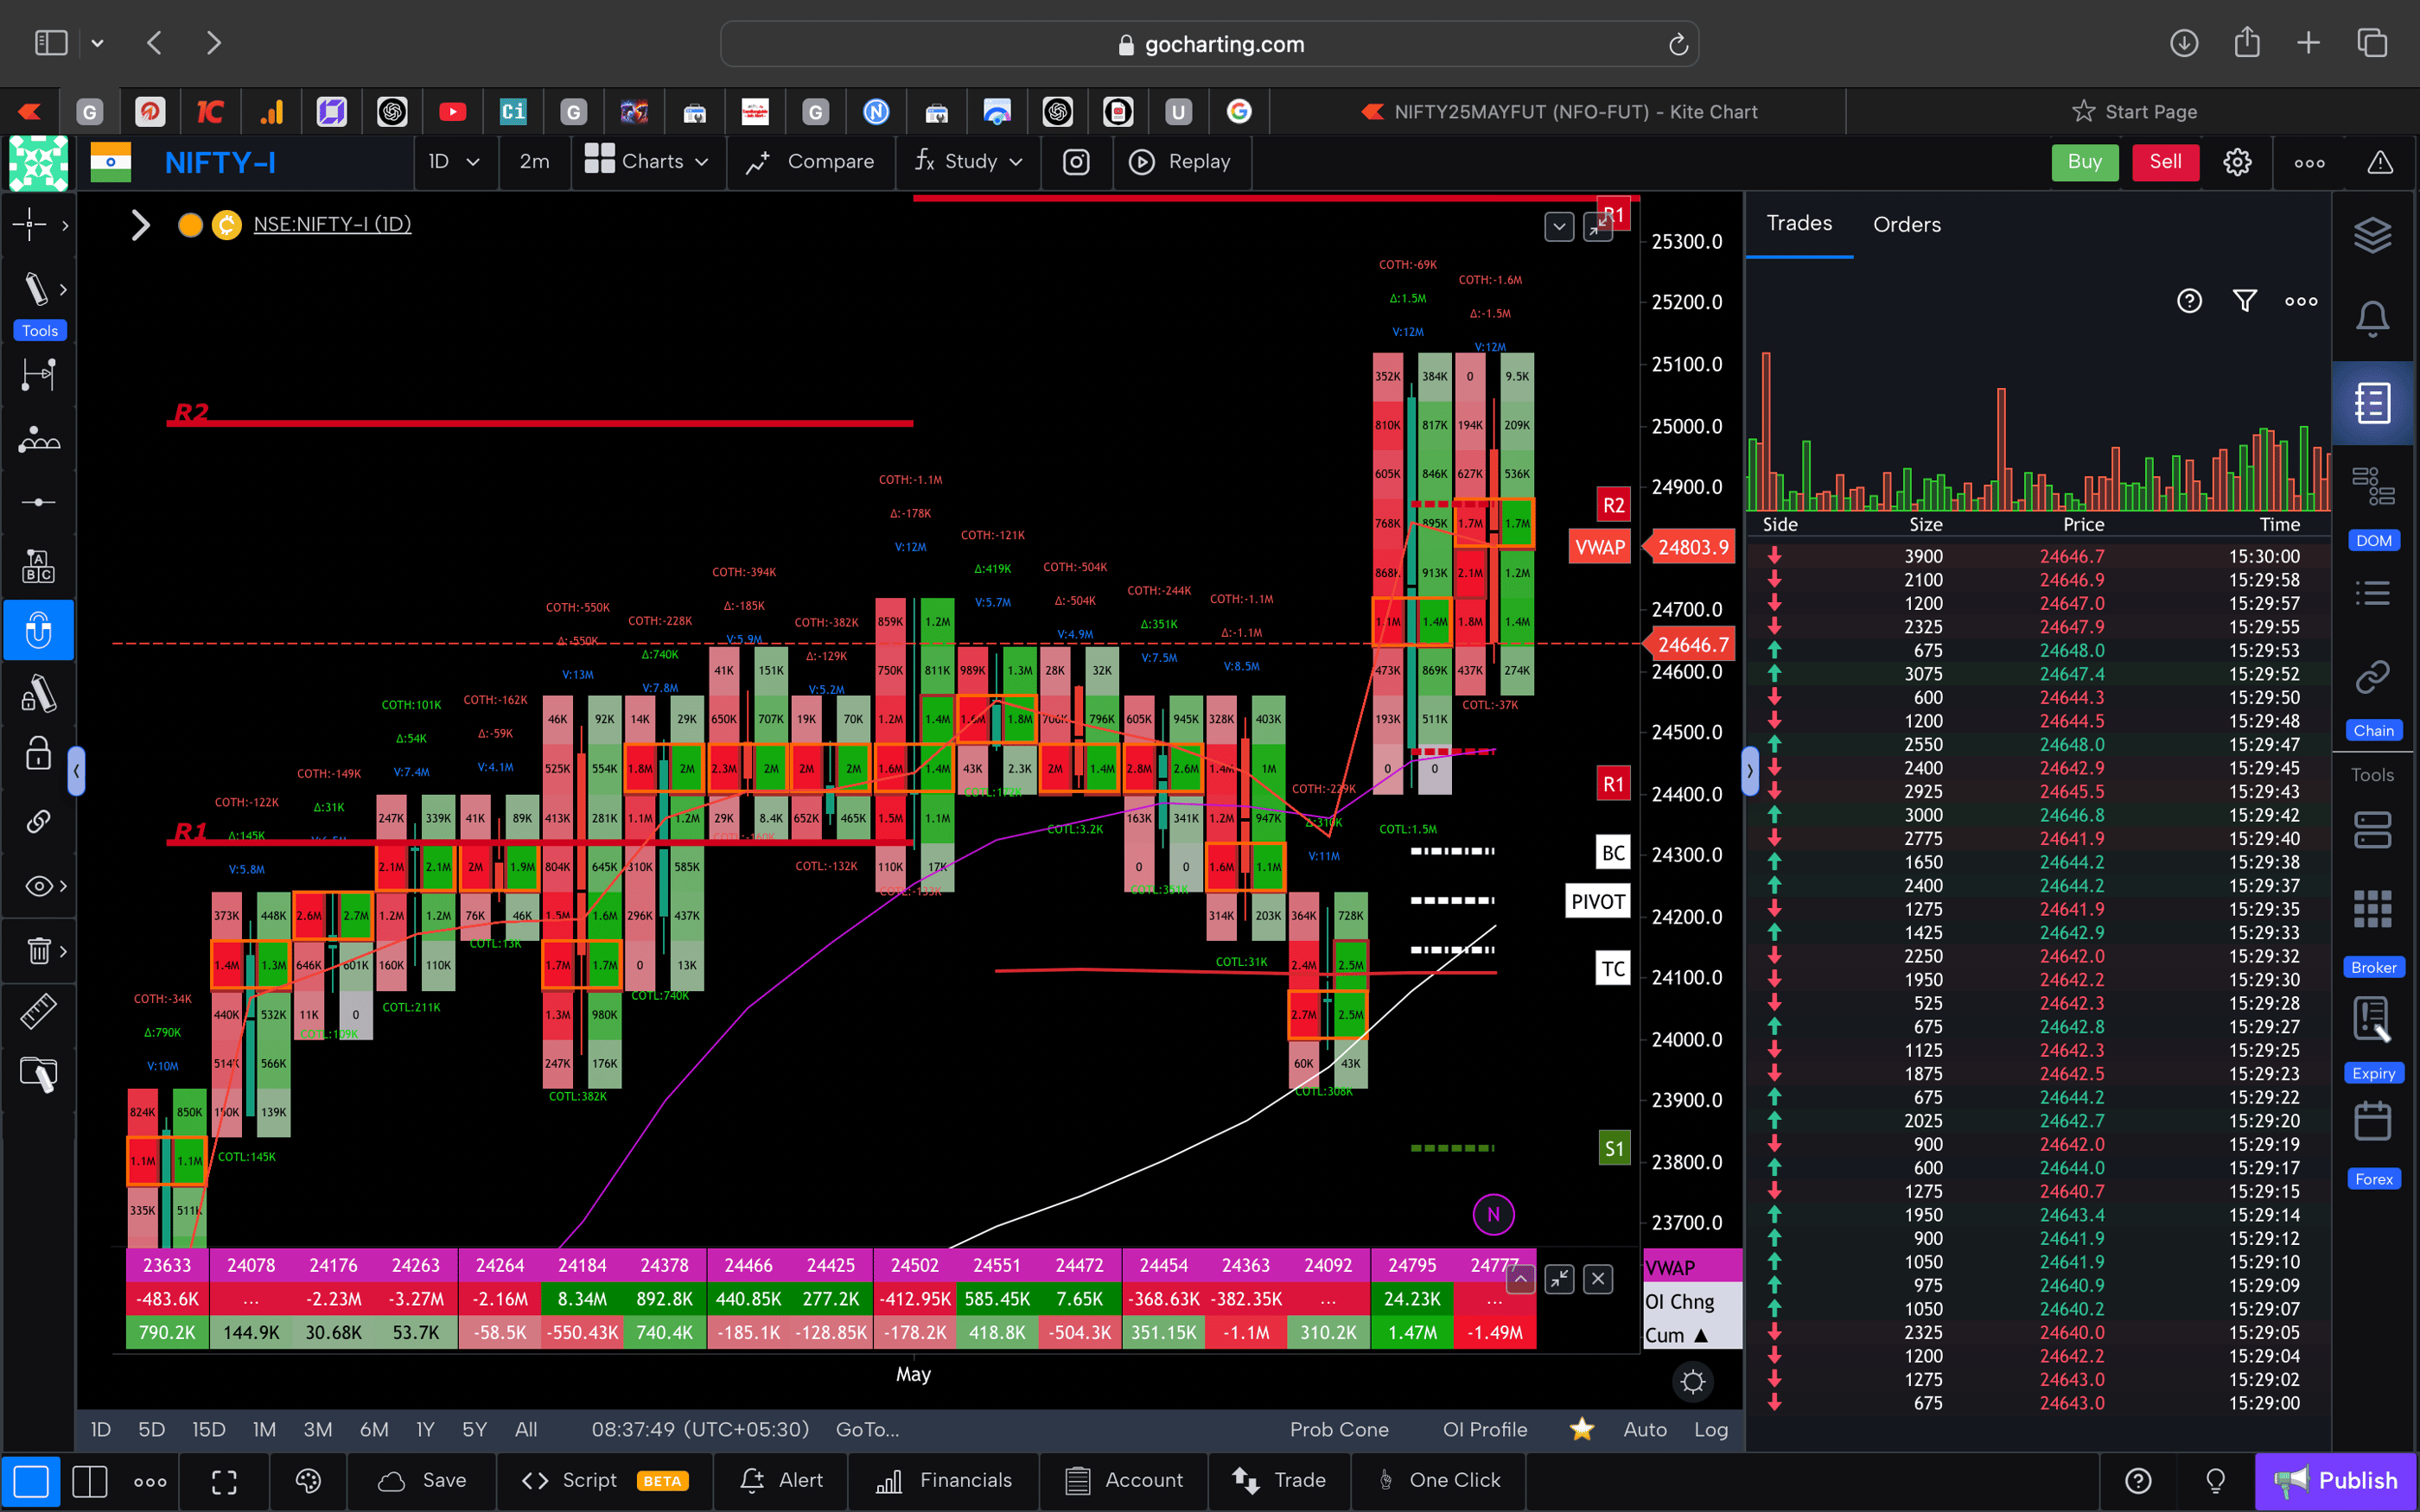Select the Magnet snapping tool
This screenshot has height=1512, width=2420.
(x=38, y=630)
